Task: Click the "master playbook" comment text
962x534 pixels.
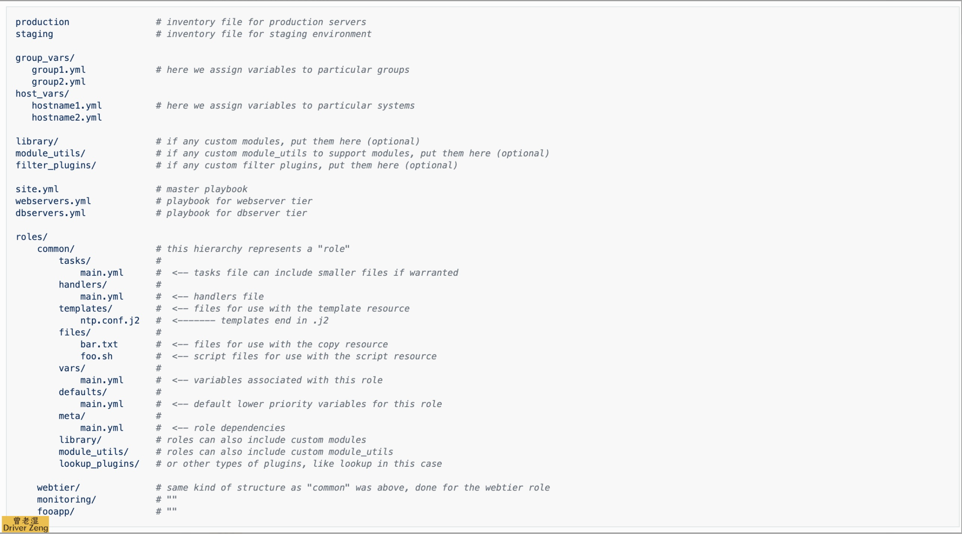Action: [x=207, y=189]
